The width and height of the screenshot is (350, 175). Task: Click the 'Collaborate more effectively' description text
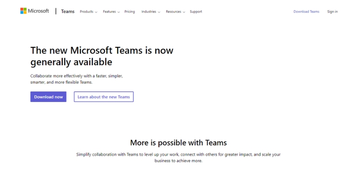(x=77, y=79)
